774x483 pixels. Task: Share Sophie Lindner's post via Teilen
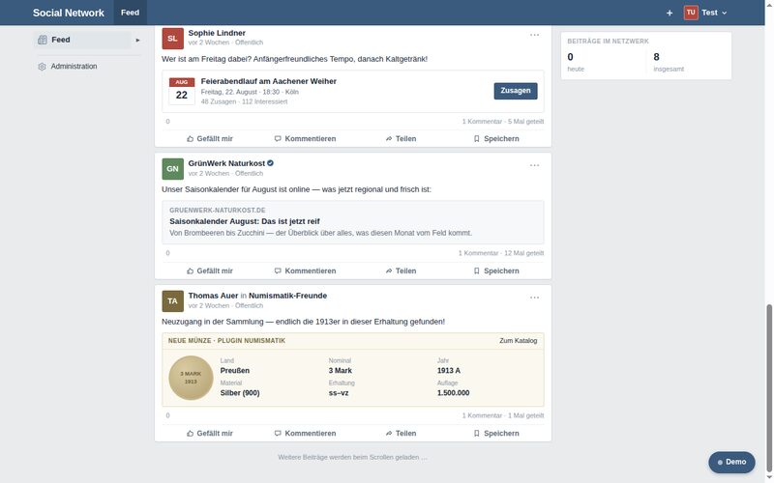(401, 139)
